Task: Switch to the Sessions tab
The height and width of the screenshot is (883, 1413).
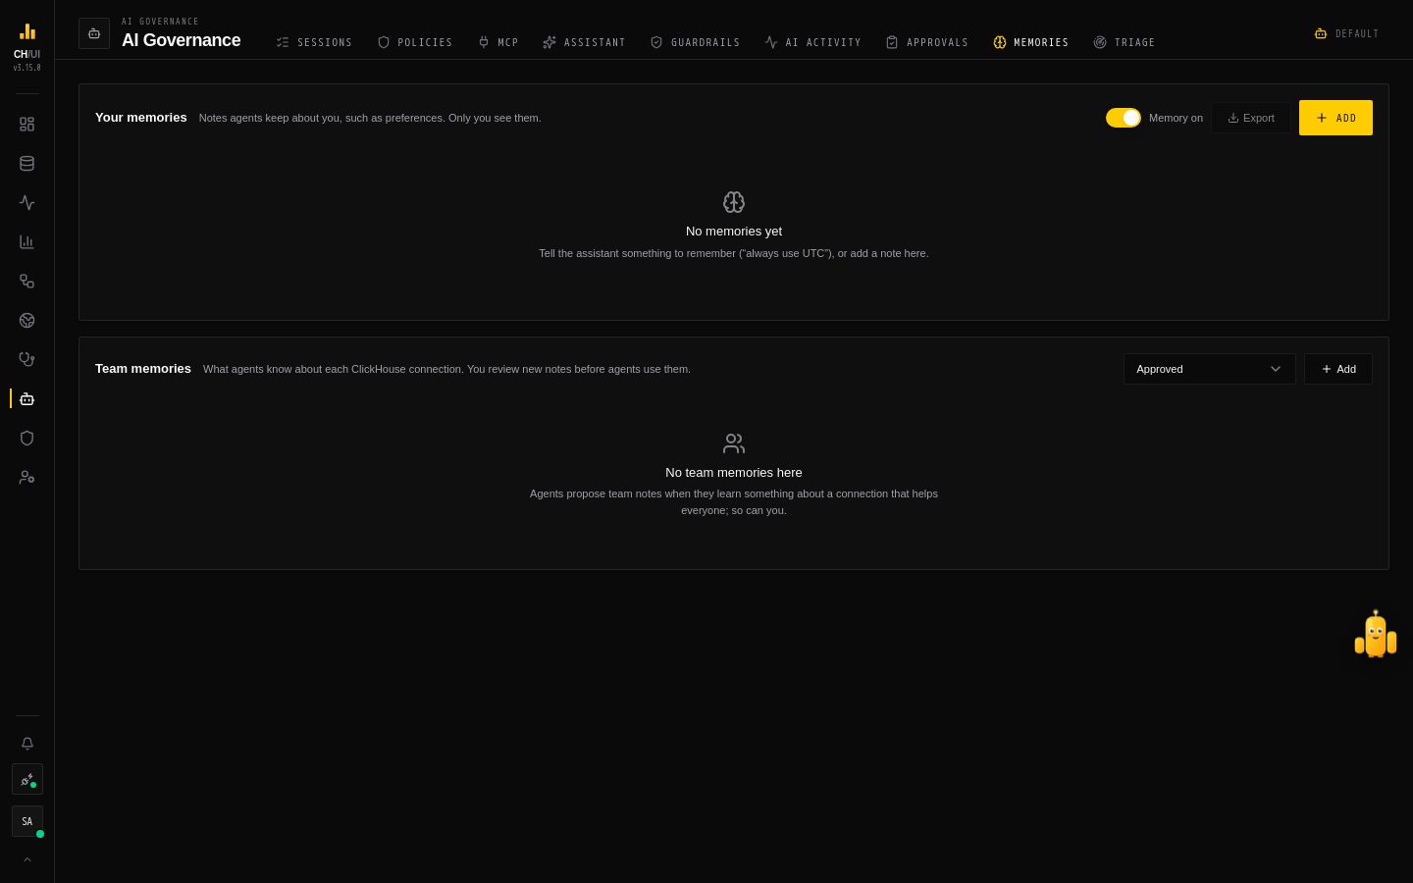Action: (x=314, y=42)
